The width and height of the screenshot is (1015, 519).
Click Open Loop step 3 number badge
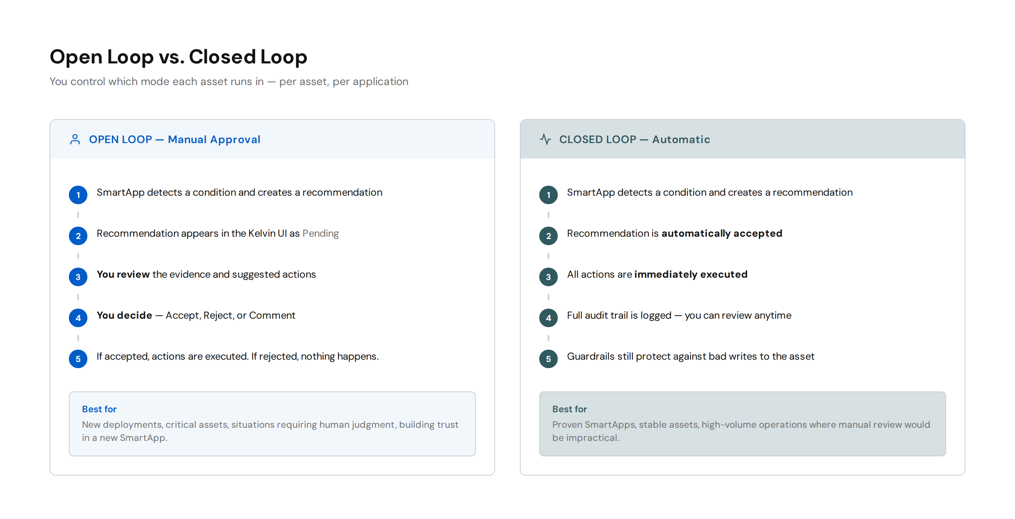(78, 277)
